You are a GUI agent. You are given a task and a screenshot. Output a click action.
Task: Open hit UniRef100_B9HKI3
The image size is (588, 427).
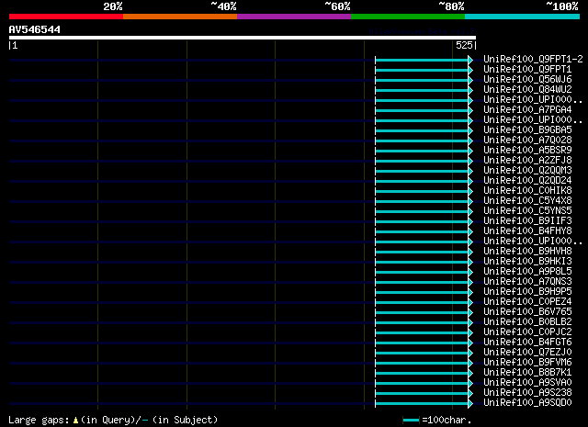click(x=527, y=262)
